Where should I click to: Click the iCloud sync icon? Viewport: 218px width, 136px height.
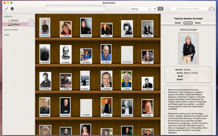(x=211, y=9)
